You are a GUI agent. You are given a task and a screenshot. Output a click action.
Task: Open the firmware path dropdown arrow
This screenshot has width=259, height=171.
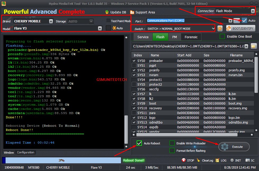coord(246,46)
